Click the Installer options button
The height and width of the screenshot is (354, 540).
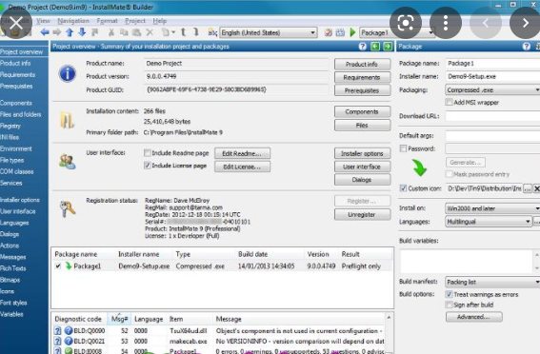tap(362, 153)
